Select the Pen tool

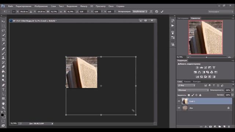3,85
